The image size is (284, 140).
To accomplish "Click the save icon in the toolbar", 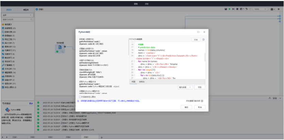I will [225, 9].
